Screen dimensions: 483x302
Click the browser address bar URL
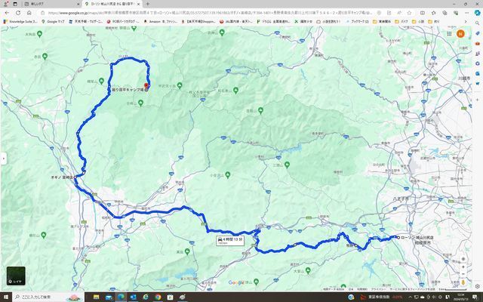pos(226,13)
